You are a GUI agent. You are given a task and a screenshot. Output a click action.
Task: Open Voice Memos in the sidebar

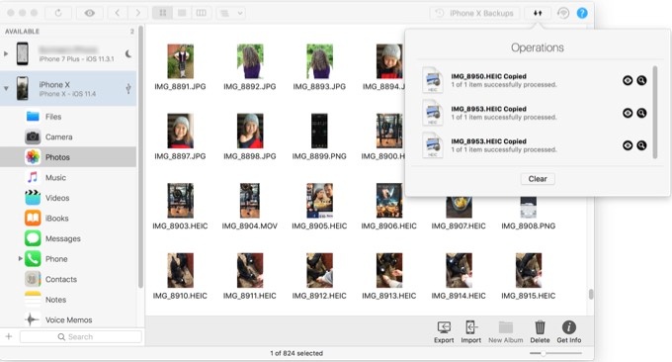pyautogui.click(x=68, y=320)
